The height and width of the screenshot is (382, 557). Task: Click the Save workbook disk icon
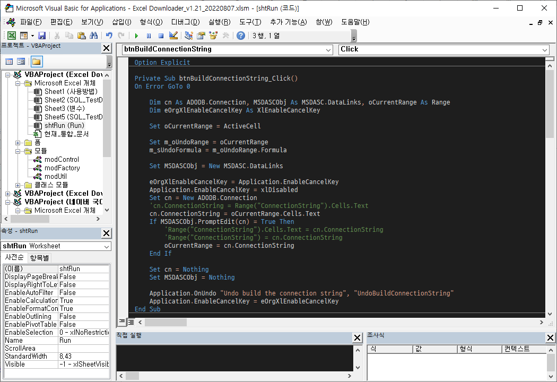pos(42,36)
